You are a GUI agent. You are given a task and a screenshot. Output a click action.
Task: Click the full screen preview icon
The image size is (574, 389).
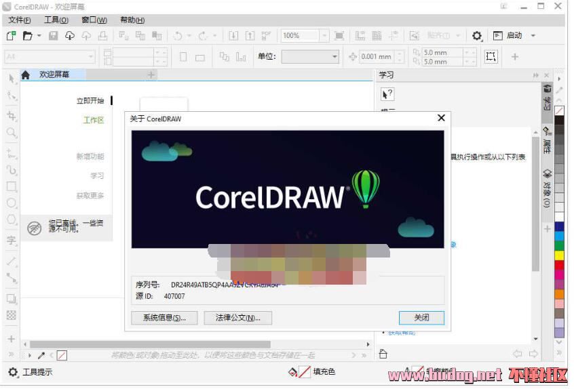click(339, 35)
